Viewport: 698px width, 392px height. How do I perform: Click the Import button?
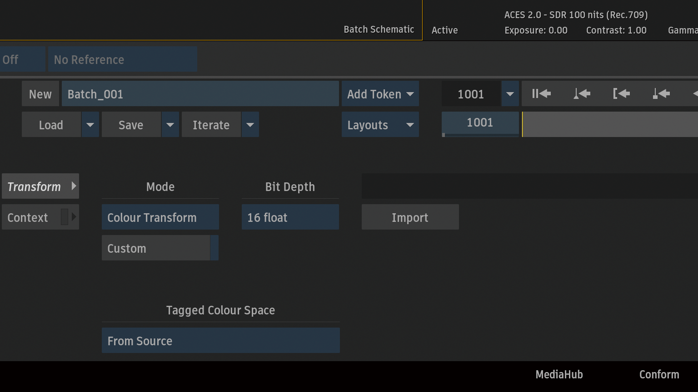coord(410,217)
